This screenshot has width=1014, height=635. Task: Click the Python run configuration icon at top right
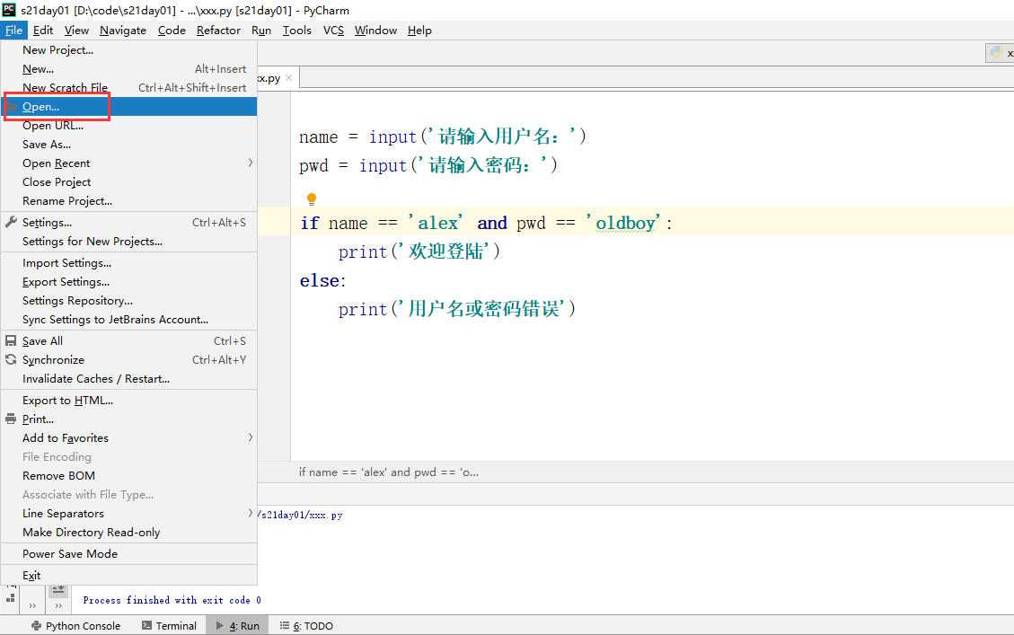(997, 53)
